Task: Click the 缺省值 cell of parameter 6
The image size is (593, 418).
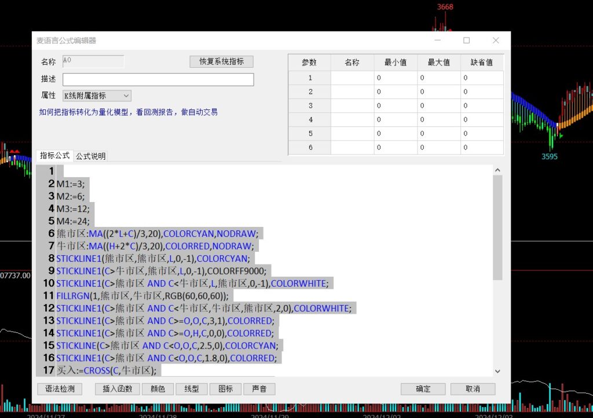Action: pos(482,148)
